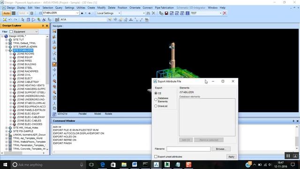Screen dimensions: 300x169
Task: Click the blue play triangle toolbar icon
Action: pyautogui.click(x=33, y=20)
